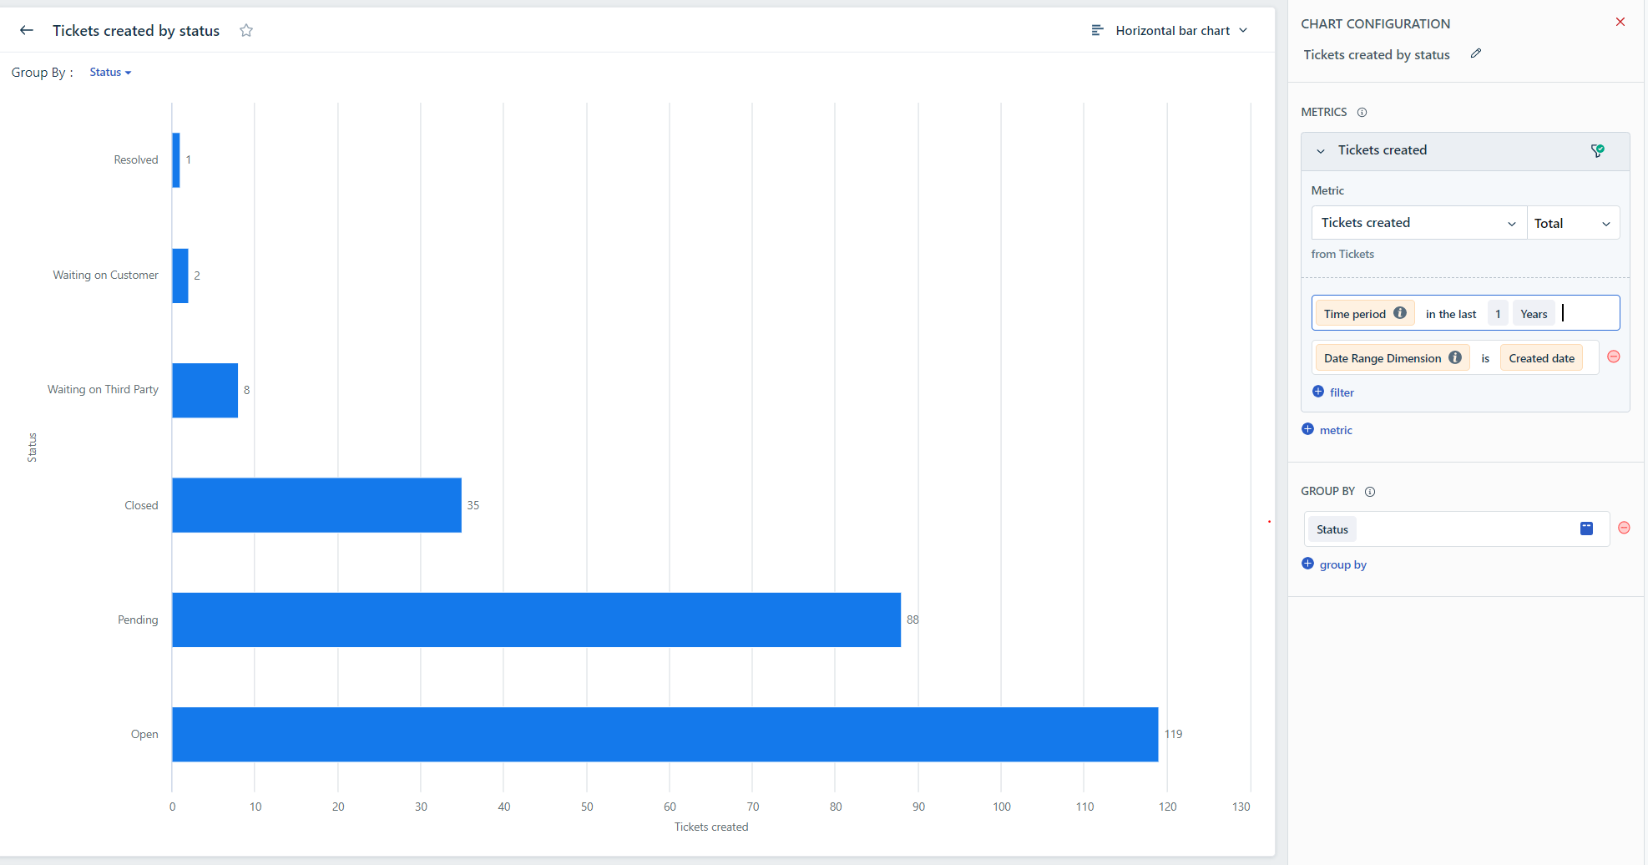This screenshot has height=865, width=1648.
Task: Remove the Status group by entry
Action: coord(1624,528)
